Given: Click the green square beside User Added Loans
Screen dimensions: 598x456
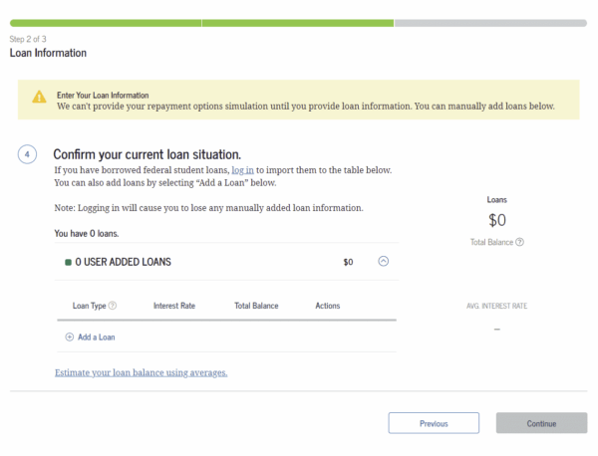Looking at the screenshot, I should (x=67, y=263).
